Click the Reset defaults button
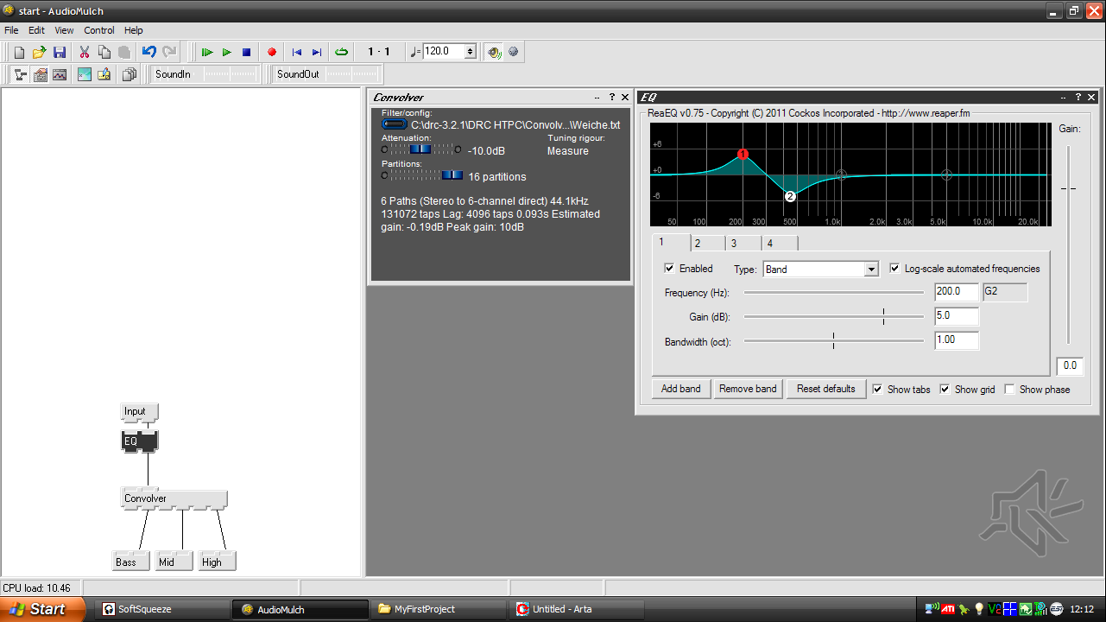Screen dimensions: 1106x622 pos(826,389)
